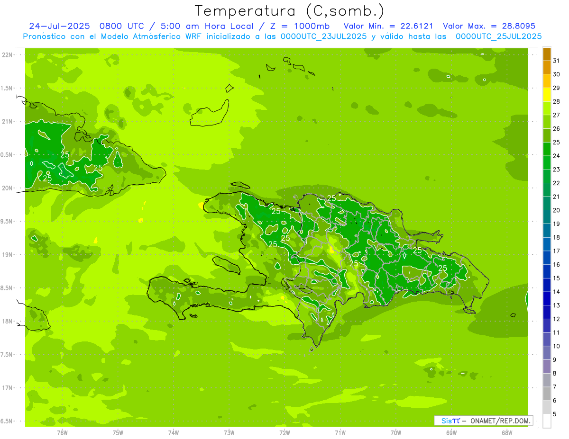Click the legend value 5
The height and width of the screenshot is (439, 569).
pyautogui.click(x=555, y=414)
